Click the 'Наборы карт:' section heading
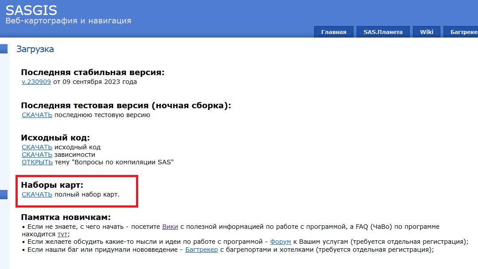Viewport: 478px width, 269px height. click(x=52, y=185)
